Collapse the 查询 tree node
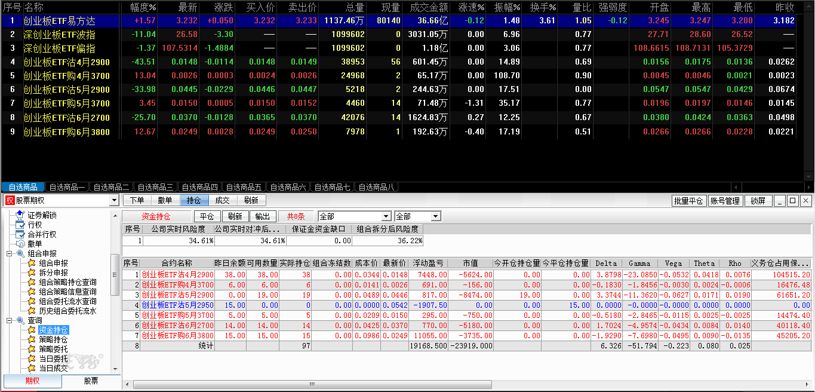 [x=10, y=320]
